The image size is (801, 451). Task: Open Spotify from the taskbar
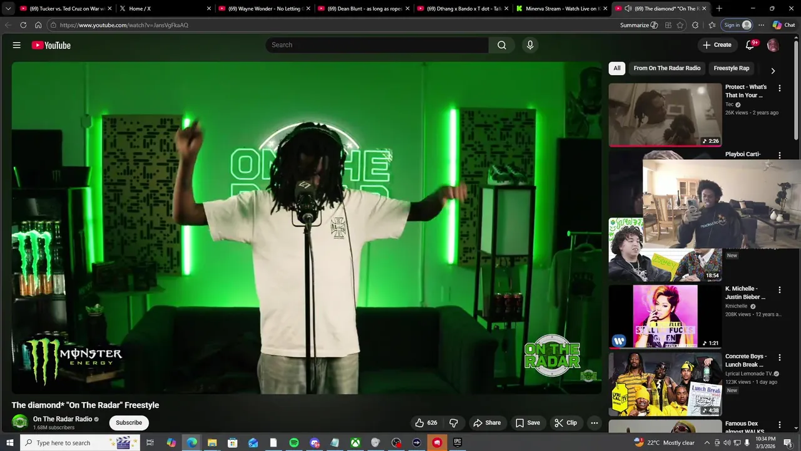pos(294,443)
